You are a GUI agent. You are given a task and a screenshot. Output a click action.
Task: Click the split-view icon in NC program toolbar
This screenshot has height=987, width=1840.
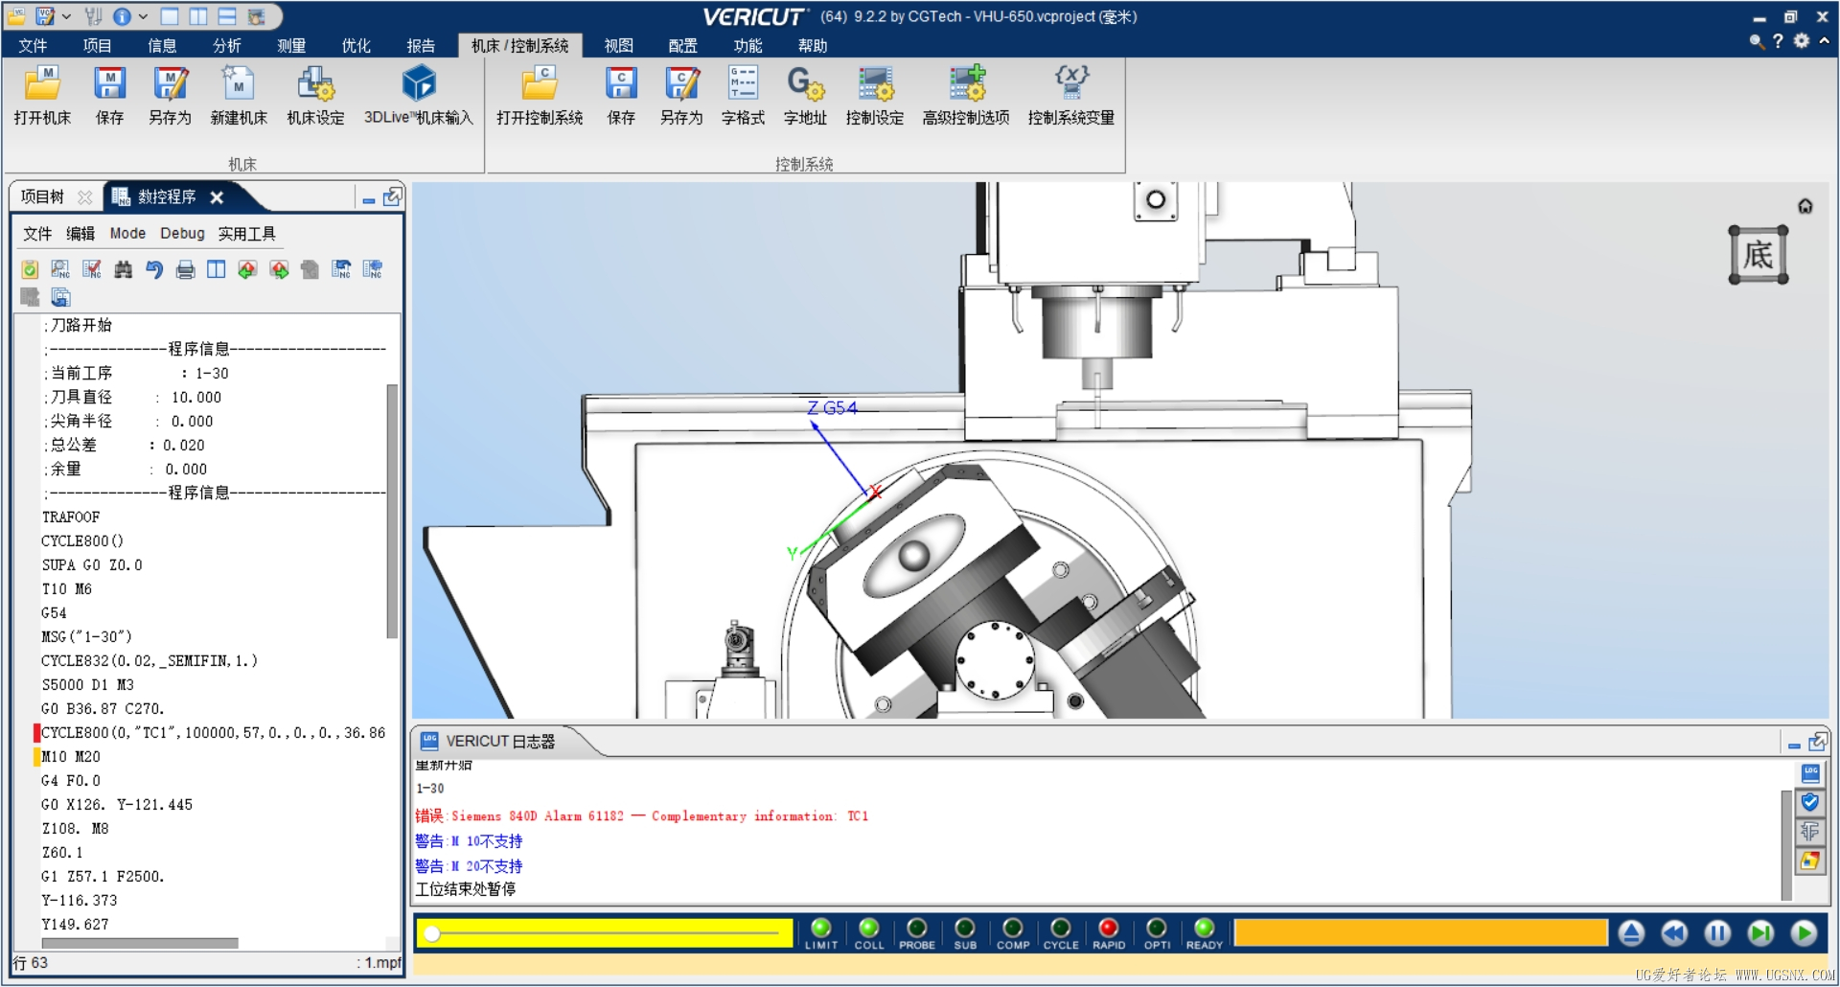coord(217,269)
